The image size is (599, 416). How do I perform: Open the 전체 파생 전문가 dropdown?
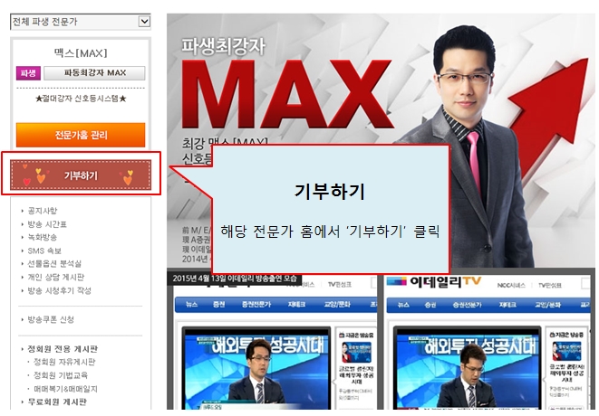pos(81,22)
